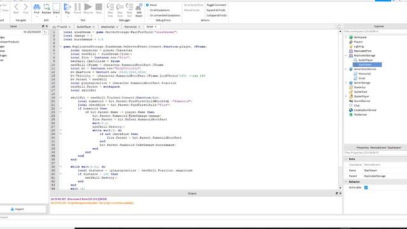Select StarterGui in the Explorer

[x=359, y=87]
